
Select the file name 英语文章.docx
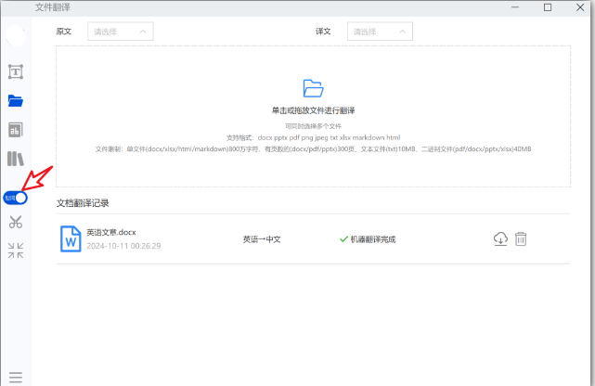111,232
